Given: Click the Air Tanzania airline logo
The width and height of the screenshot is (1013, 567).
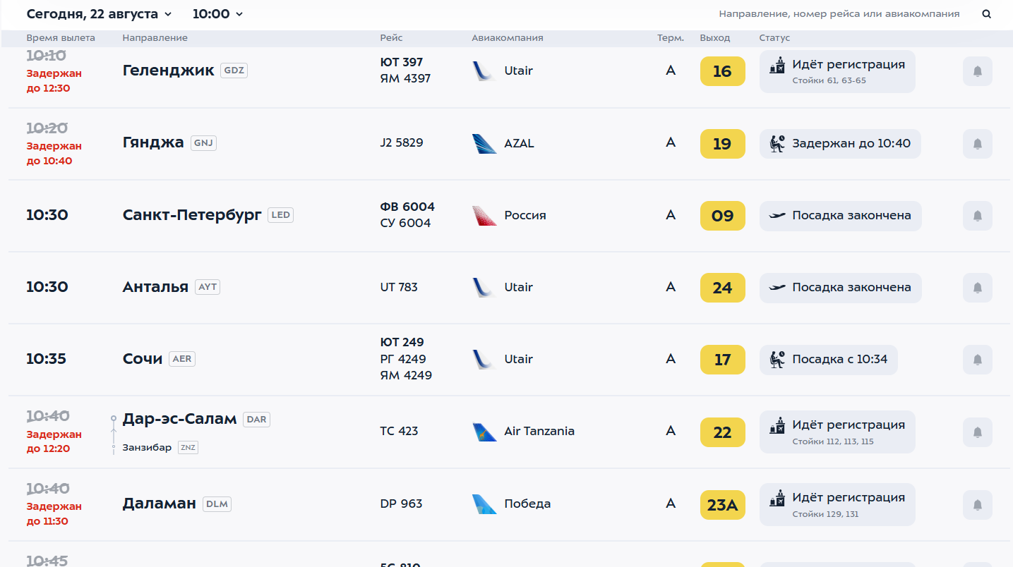Looking at the screenshot, I should (x=484, y=432).
